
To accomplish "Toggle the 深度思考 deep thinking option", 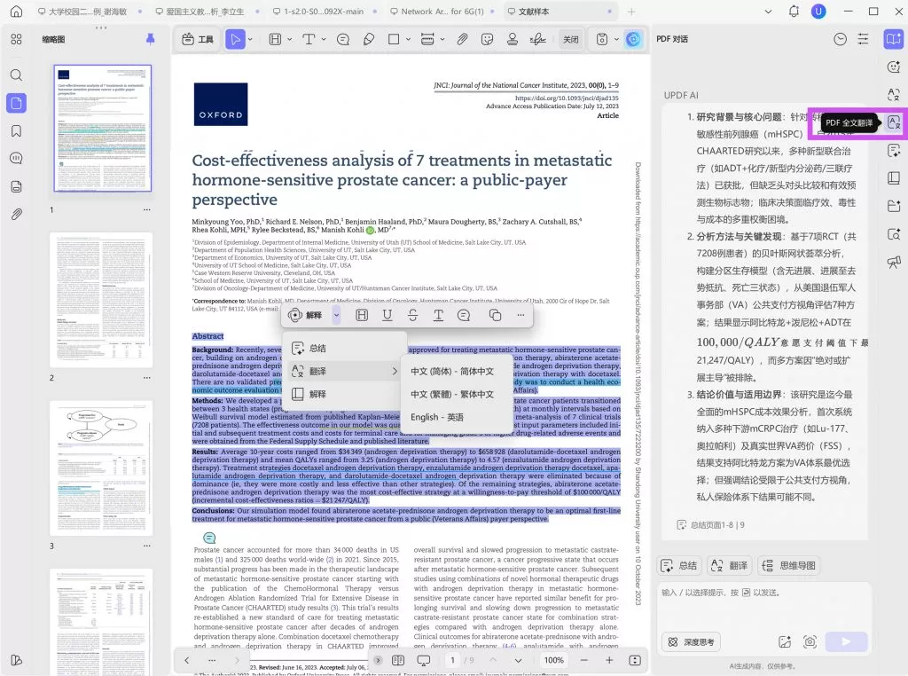I will 690,641.
